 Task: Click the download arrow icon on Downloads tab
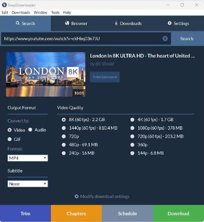pos(116,23)
